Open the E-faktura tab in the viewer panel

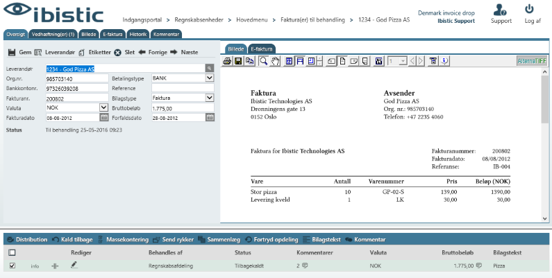(x=262, y=49)
